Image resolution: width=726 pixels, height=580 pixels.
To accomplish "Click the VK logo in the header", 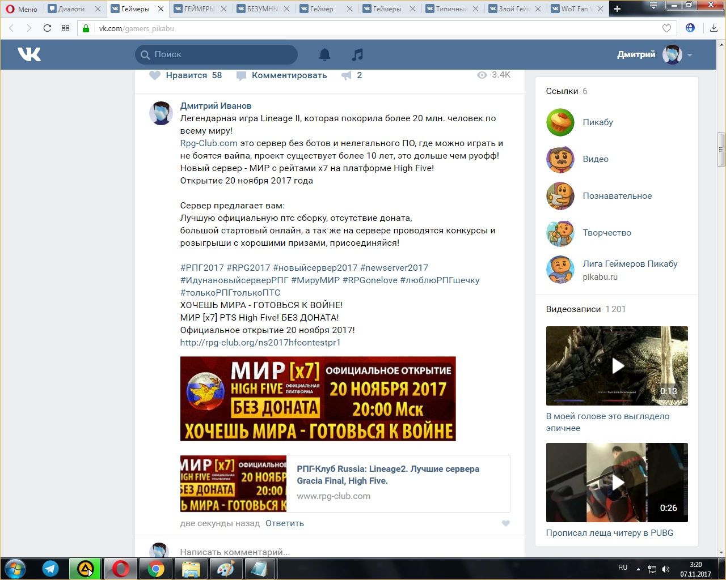I will click(29, 54).
